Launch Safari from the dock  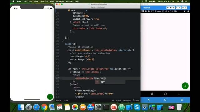[36, 107]
